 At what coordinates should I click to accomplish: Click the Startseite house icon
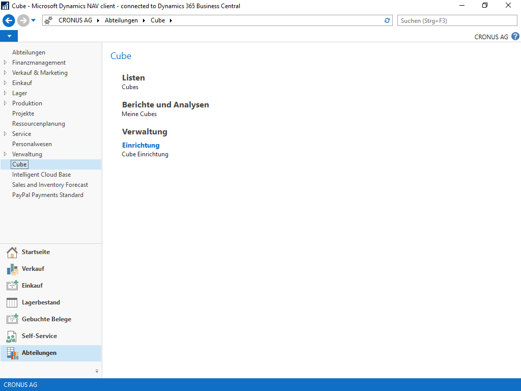pyautogui.click(x=12, y=253)
